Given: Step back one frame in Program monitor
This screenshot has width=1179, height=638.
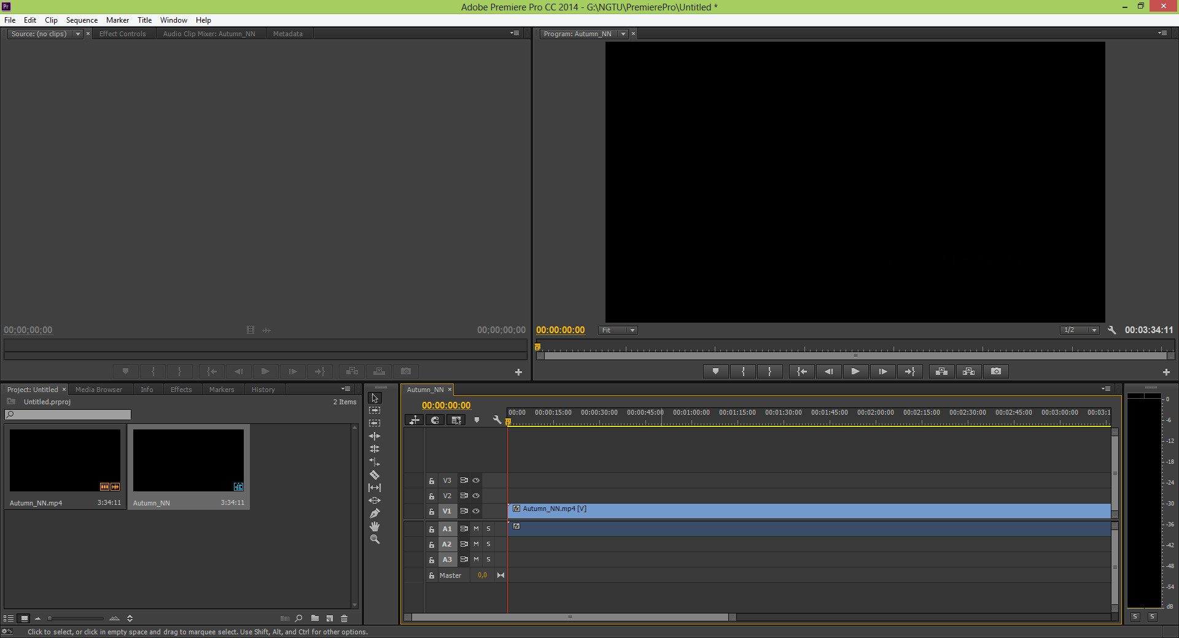Looking at the screenshot, I should point(828,371).
